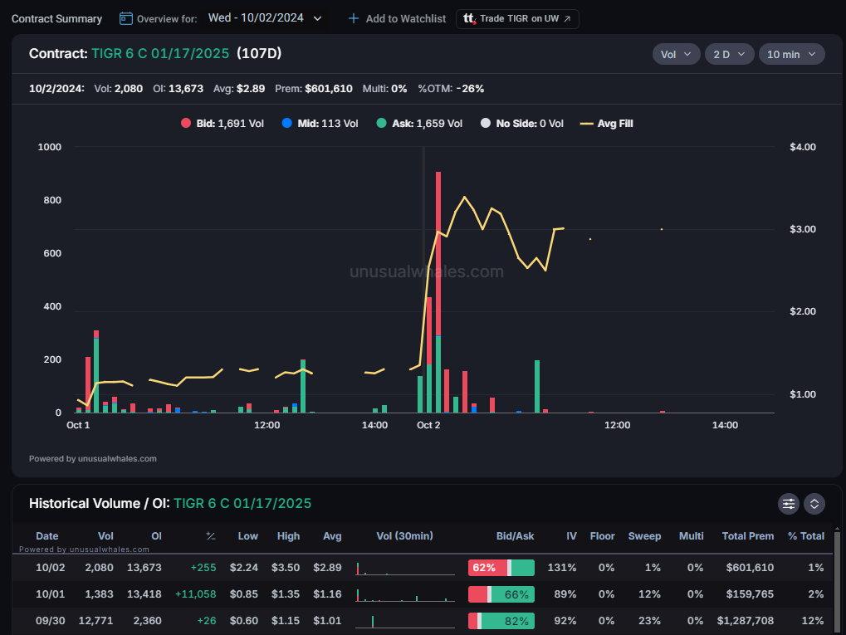Click the 66% bid/ask bar for 10/01
Viewport: 846px width, 635px height.
point(501,594)
